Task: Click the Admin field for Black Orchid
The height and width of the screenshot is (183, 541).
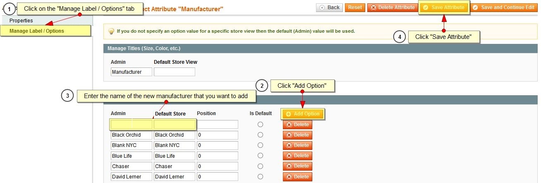Action: tap(132, 135)
